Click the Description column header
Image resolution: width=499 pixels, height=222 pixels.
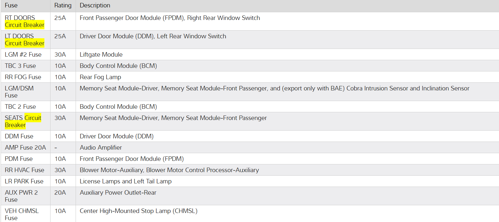tap(95, 5)
